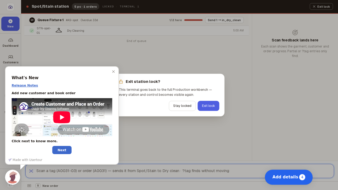The width and height of the screenshot is (338, 190).
Task: Confirm Exit lock in the dialog
Action: (208, 106)
